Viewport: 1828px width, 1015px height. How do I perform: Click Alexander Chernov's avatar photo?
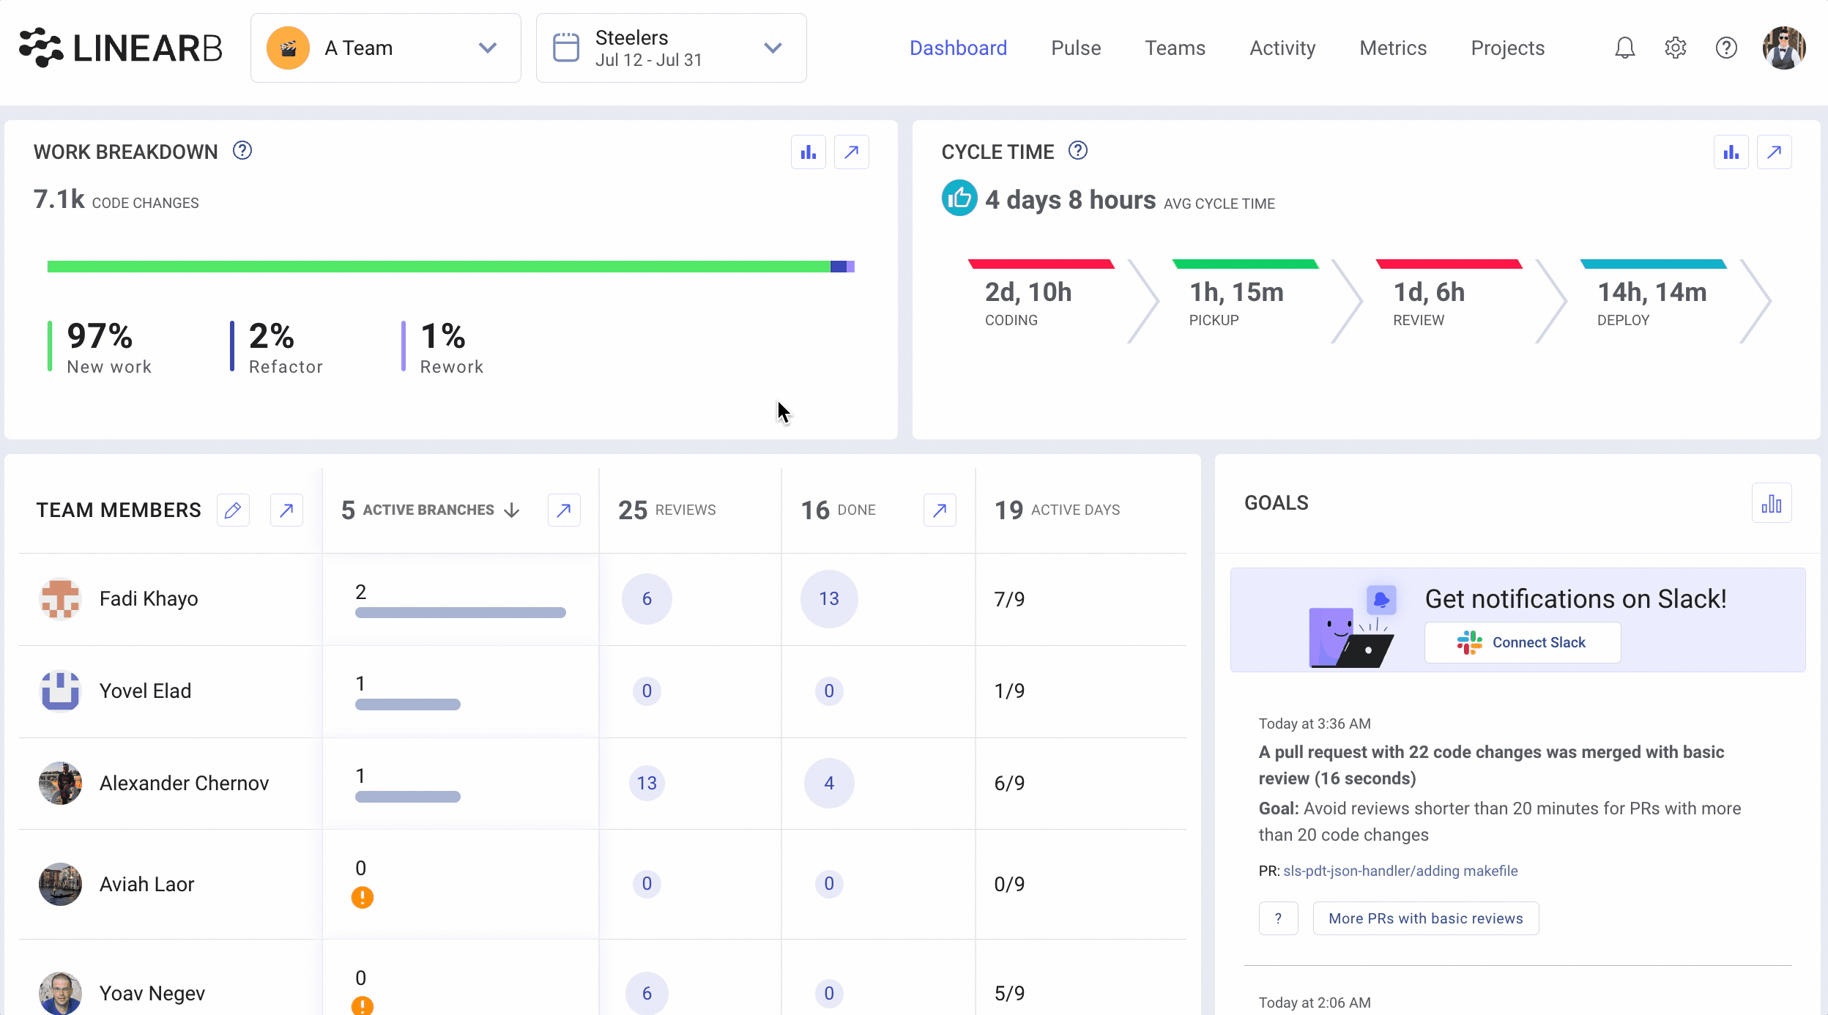60,783
